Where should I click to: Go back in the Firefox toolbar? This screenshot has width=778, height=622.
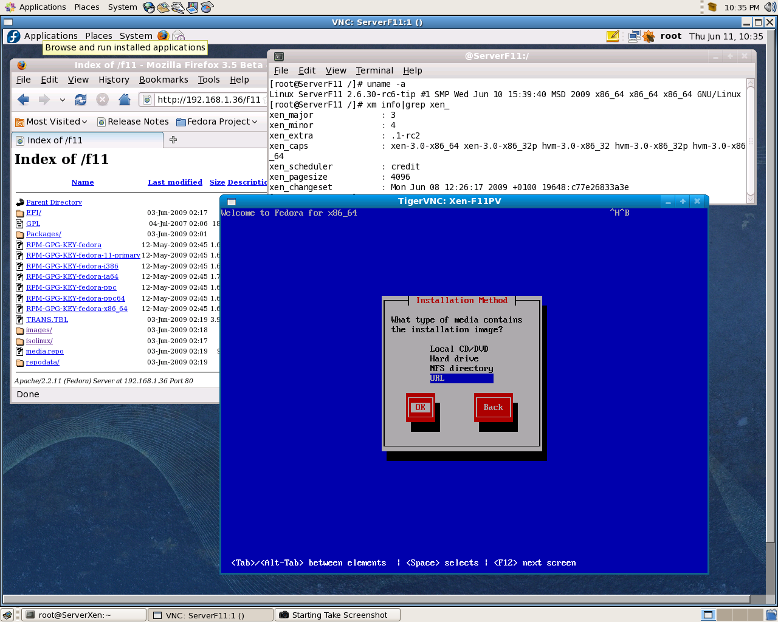[24, 100]
